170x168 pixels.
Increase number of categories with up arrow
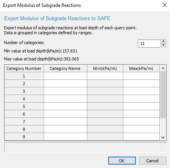163,41
